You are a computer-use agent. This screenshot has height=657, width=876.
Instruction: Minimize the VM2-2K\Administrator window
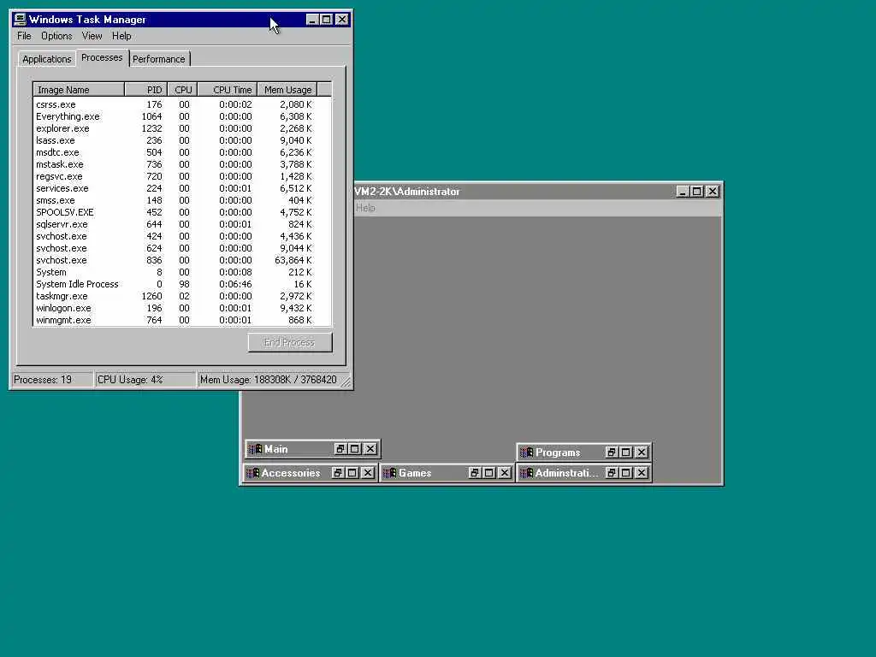tap(682, 192)
